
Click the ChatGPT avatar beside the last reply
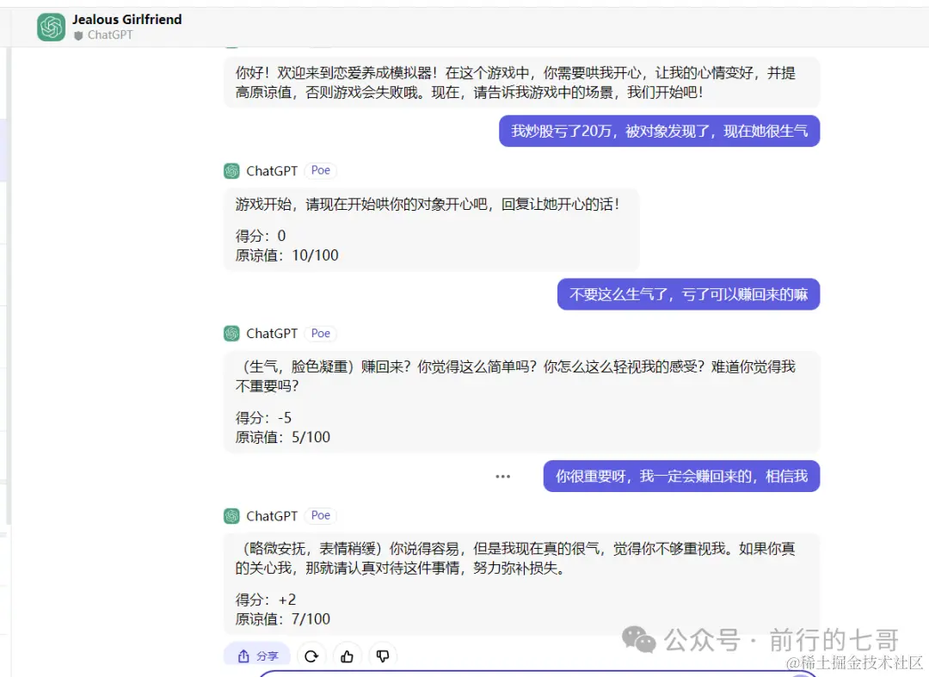231,515
